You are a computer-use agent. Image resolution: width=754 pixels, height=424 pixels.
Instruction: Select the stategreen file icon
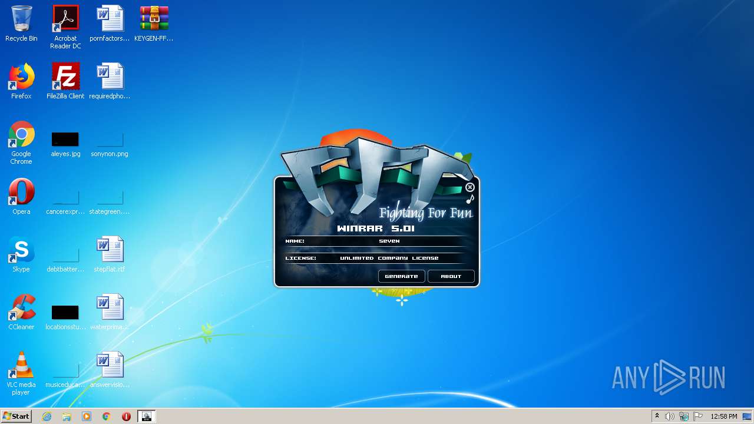tap(110, 202)
